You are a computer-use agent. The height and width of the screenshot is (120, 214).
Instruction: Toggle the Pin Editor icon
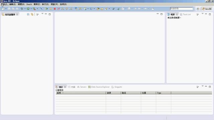(153, 9)
